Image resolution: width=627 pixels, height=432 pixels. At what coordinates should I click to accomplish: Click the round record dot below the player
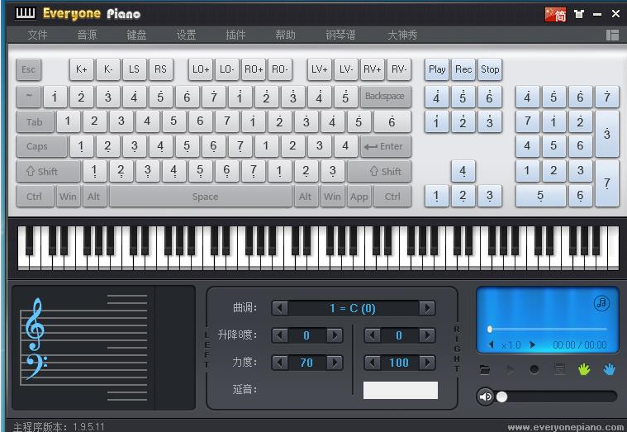[x=534, y=369]
